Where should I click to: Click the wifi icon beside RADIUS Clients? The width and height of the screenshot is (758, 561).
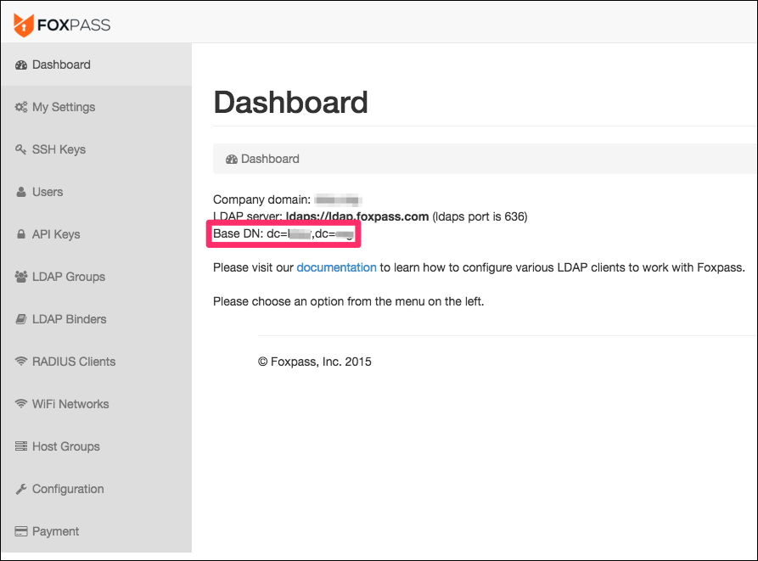(20, 362)
